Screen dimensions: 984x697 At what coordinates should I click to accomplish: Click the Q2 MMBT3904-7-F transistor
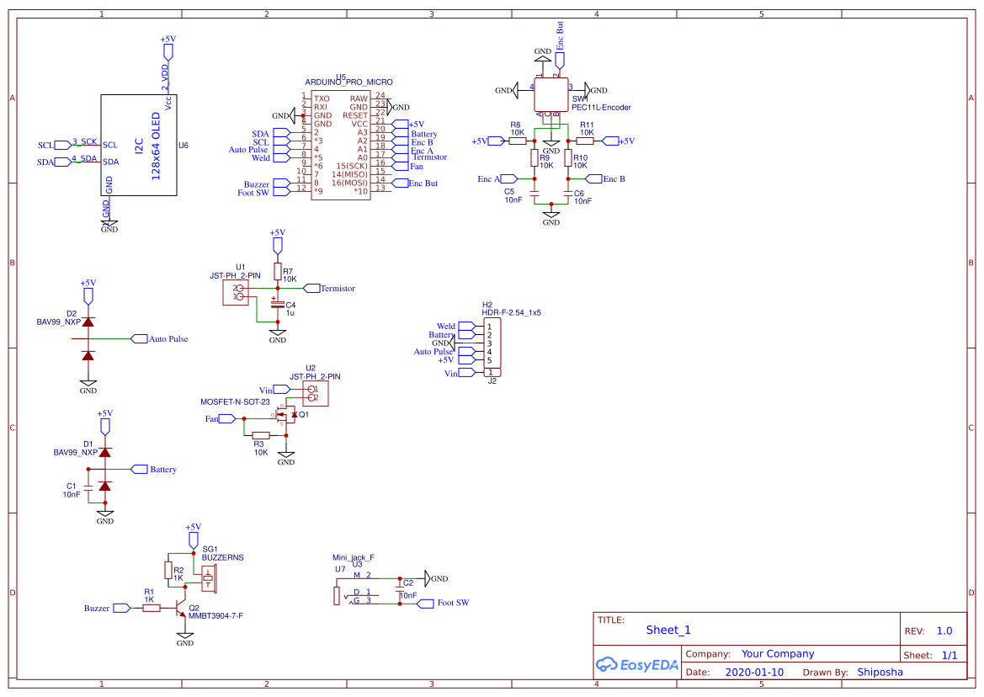pyautogui.click(x=181, y=608)
